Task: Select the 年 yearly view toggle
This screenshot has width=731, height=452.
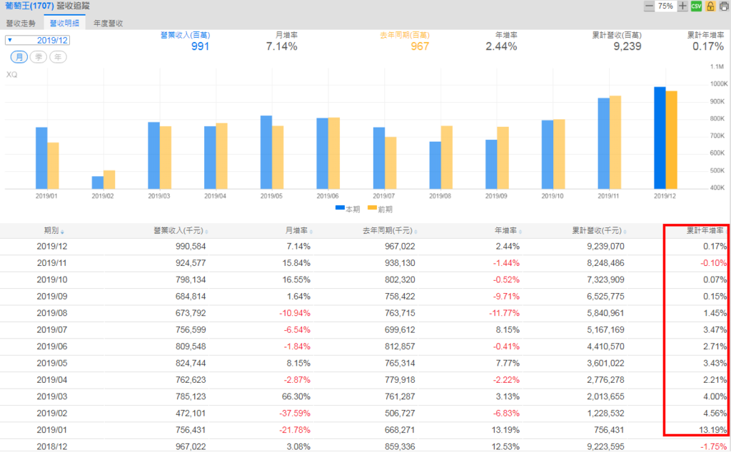Action: (58, 57)
